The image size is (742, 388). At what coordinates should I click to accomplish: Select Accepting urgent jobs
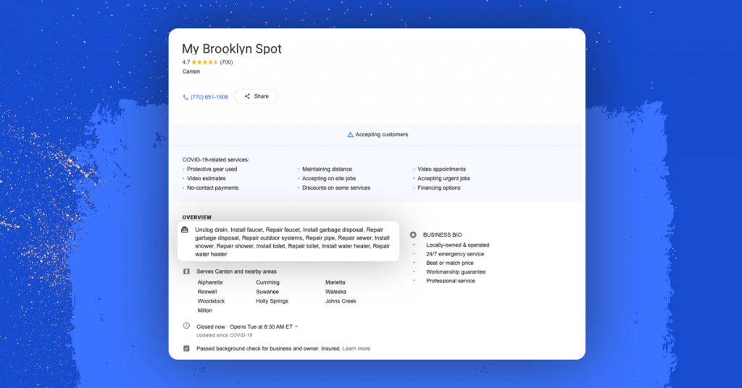[444, 179]
